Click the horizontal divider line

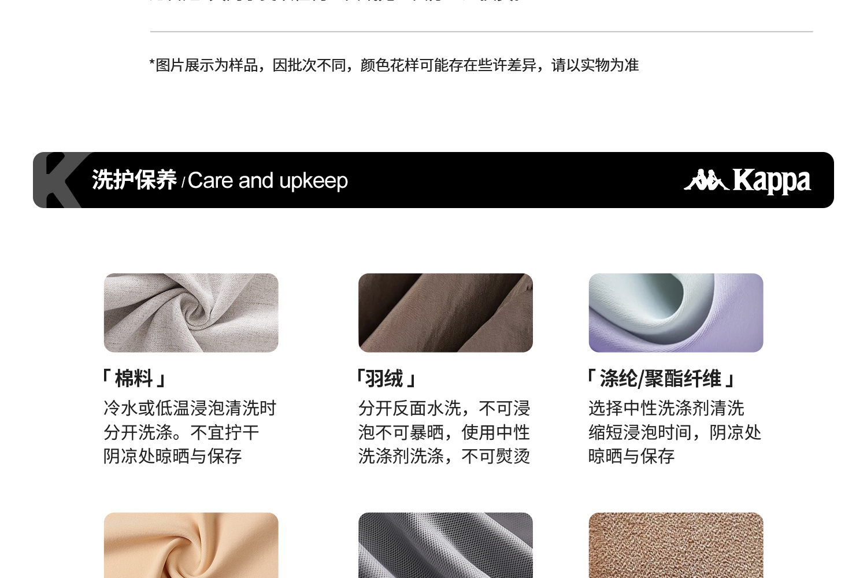pyautogui.click(x=481, y=31)
